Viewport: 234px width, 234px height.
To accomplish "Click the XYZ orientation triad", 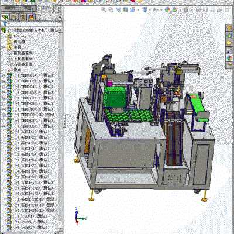I will [x=80, y=216].
